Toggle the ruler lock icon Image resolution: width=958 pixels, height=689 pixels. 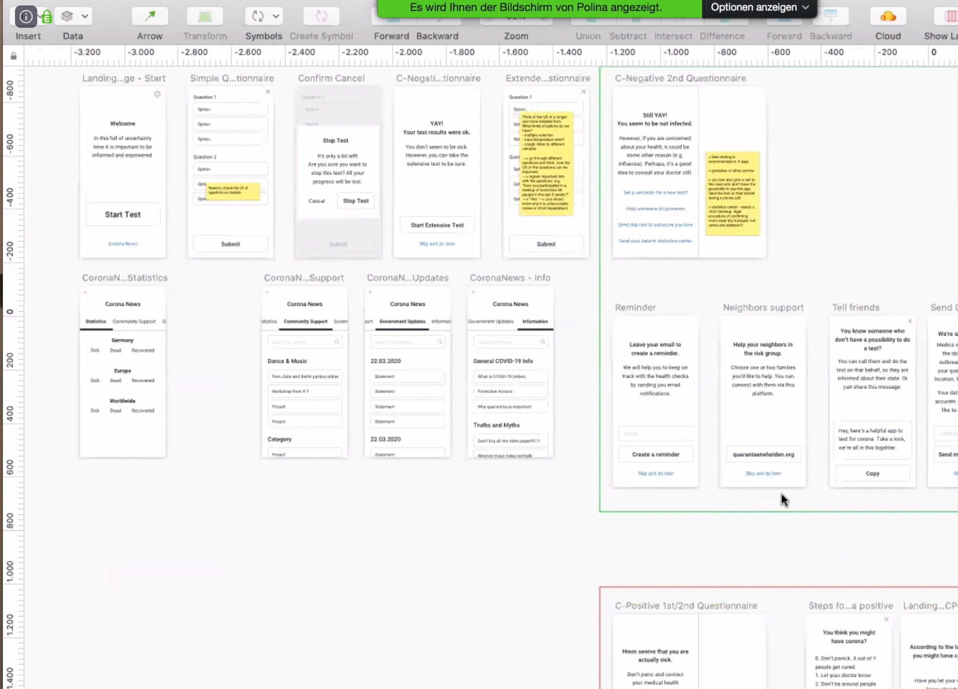coord(13,56)
